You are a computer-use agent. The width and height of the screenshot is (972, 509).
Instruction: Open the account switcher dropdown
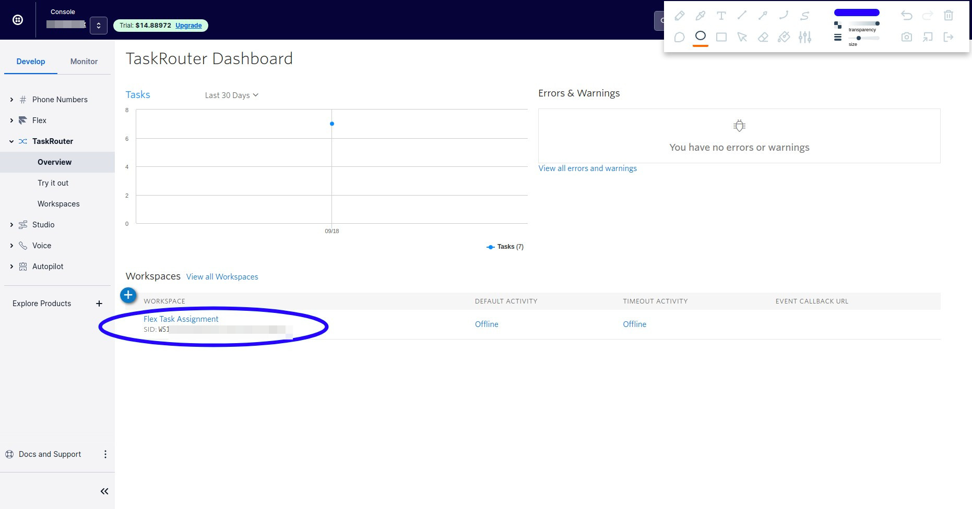pyautogui.click(x=99, y=26)
